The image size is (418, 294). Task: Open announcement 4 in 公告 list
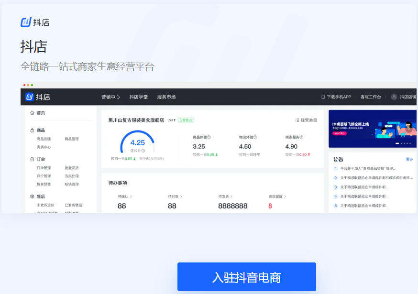[364, 196]
